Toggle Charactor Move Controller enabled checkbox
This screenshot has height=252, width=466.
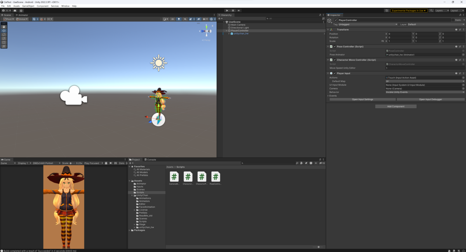pos(335,60)
